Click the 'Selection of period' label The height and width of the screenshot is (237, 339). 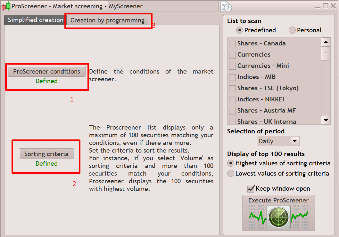click(256, 131)
